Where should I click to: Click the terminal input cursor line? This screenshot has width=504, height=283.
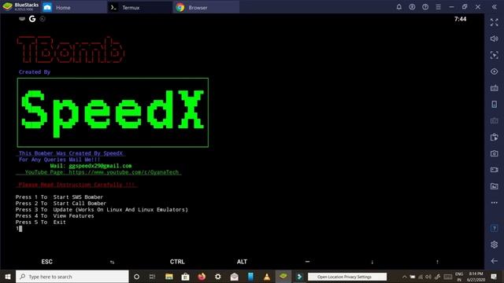pyautogui.click(x=19, y=229)
